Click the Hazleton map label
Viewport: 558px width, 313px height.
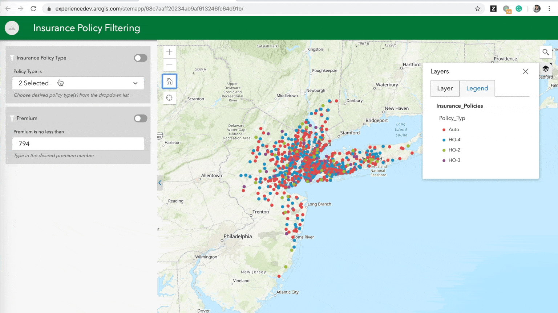(173, 143)
